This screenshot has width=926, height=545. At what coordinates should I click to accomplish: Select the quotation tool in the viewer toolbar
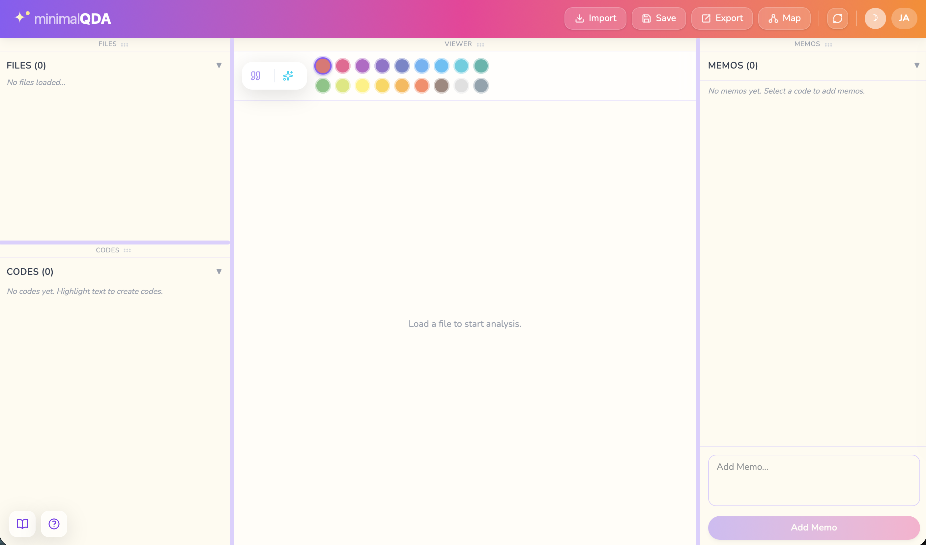(x=256, y=75)
